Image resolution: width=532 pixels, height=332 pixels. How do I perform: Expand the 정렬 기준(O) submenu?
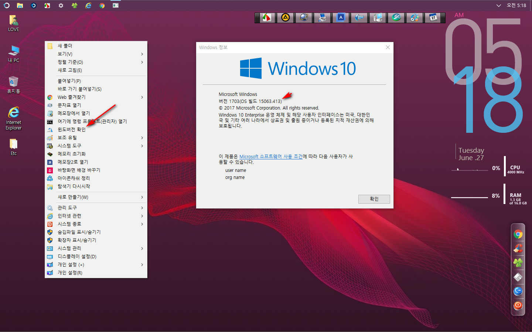(x=96, y=62)
